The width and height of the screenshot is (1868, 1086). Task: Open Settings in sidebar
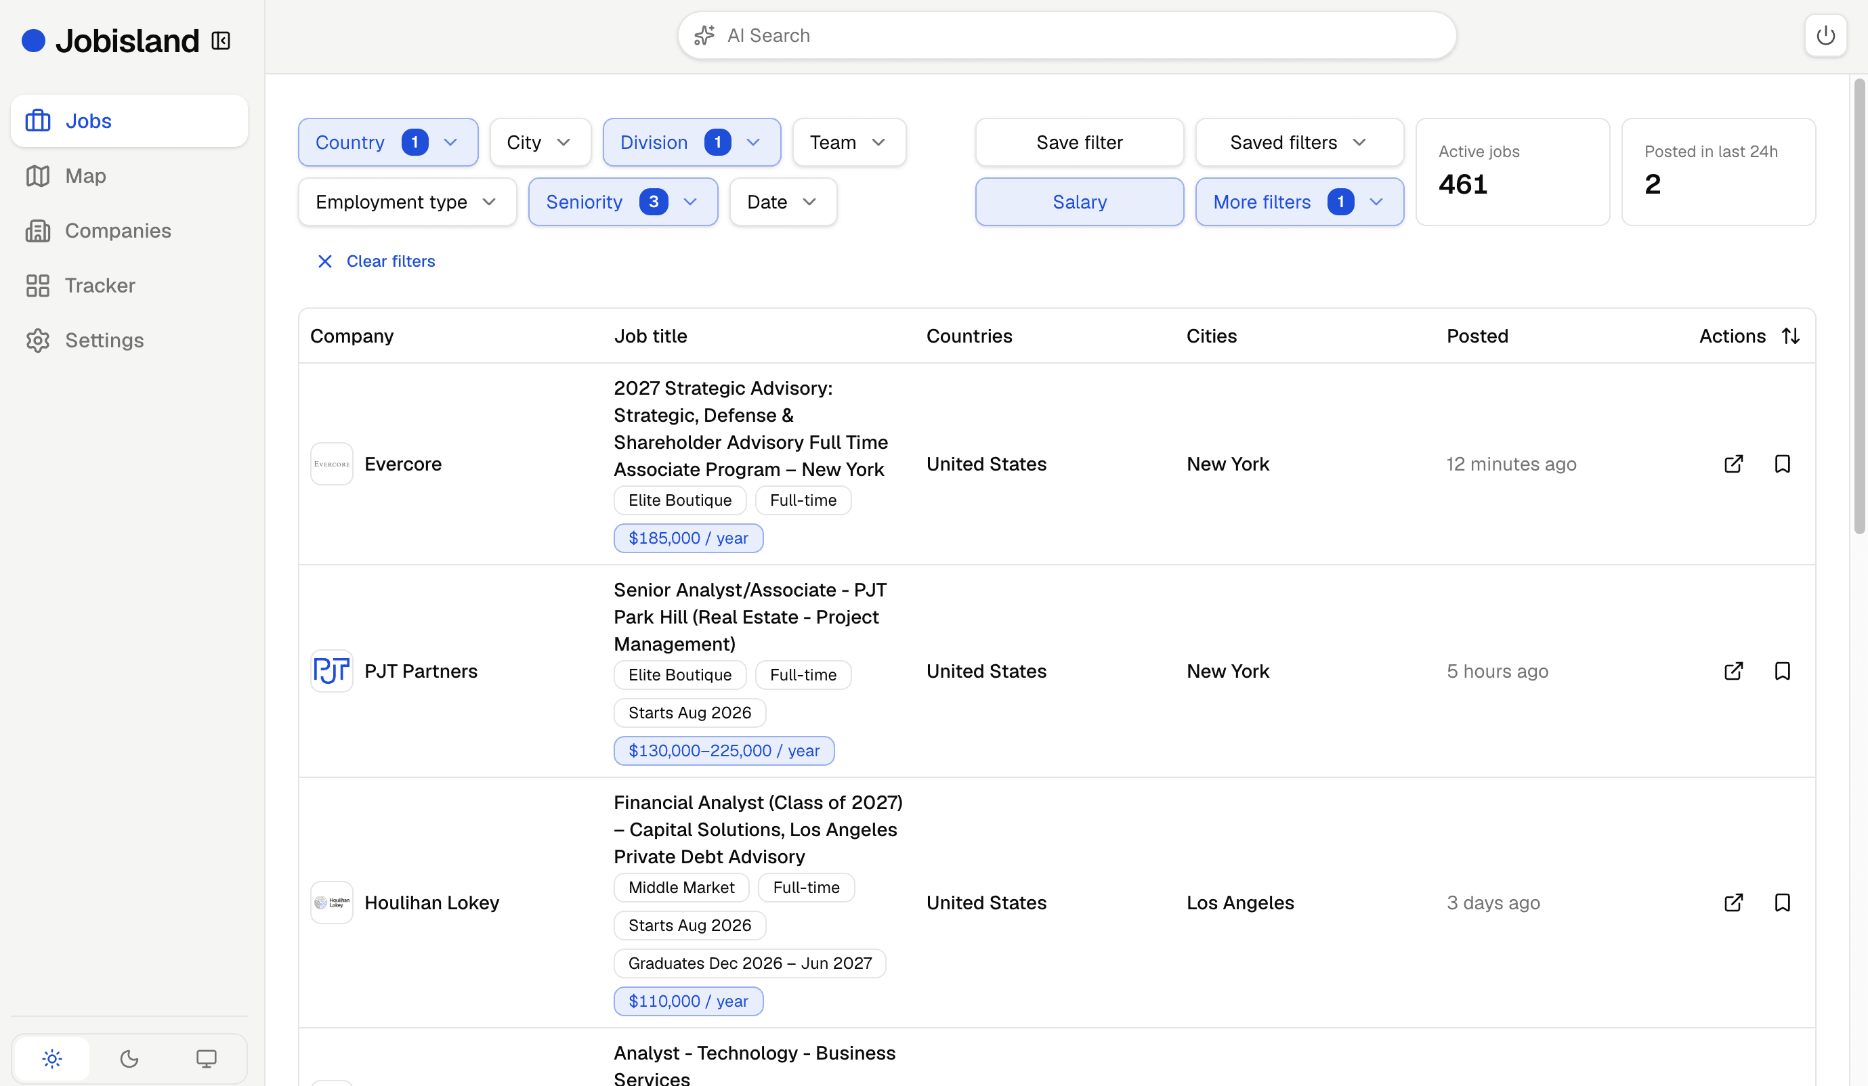[x=129, y=340]
